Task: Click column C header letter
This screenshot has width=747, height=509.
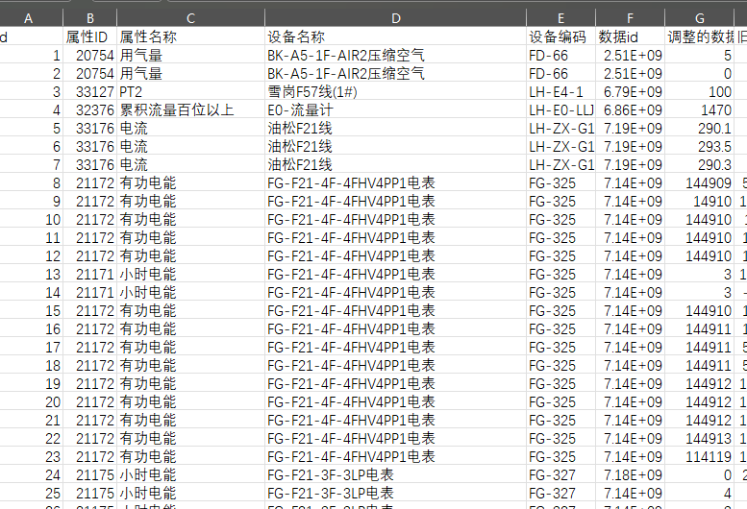Action: coord(190,18)
